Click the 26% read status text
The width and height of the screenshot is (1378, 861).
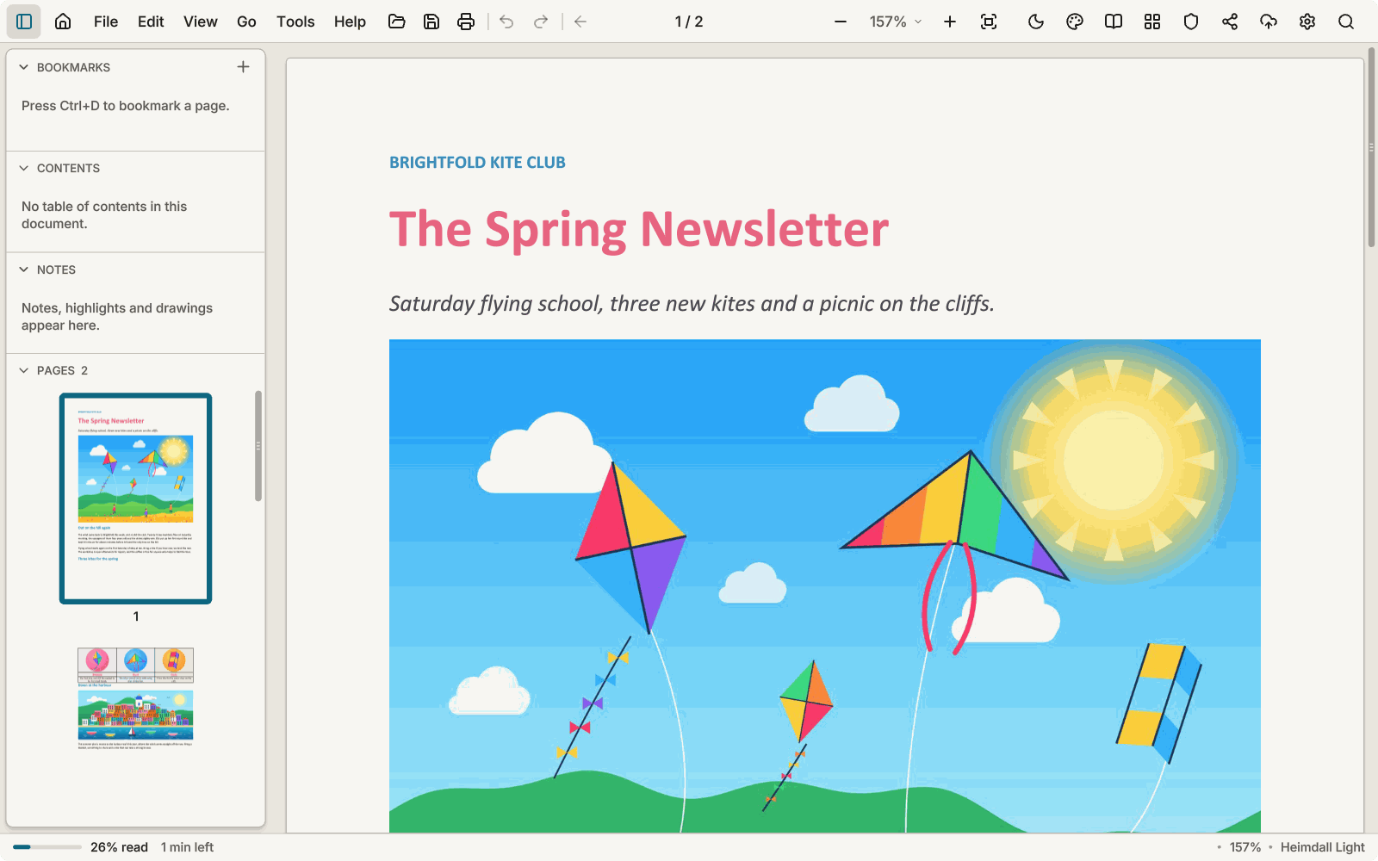point(119,847)
